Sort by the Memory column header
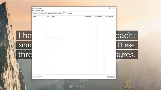The image size is (161, 90). (x=101, y=17)
